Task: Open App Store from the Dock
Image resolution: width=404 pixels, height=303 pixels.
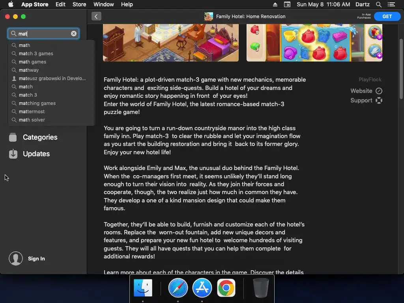Action: tap(202, 288)
